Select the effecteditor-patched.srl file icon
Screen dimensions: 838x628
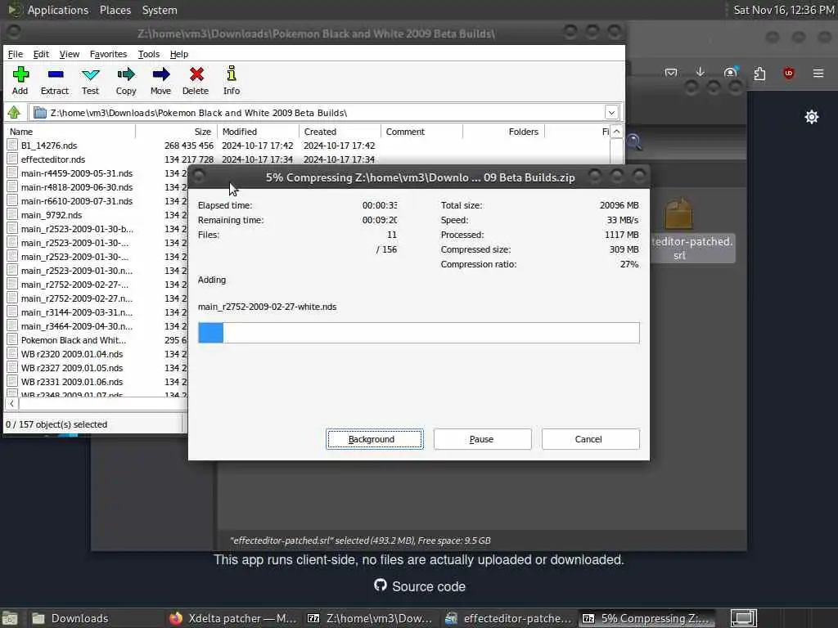click(678, 213)
